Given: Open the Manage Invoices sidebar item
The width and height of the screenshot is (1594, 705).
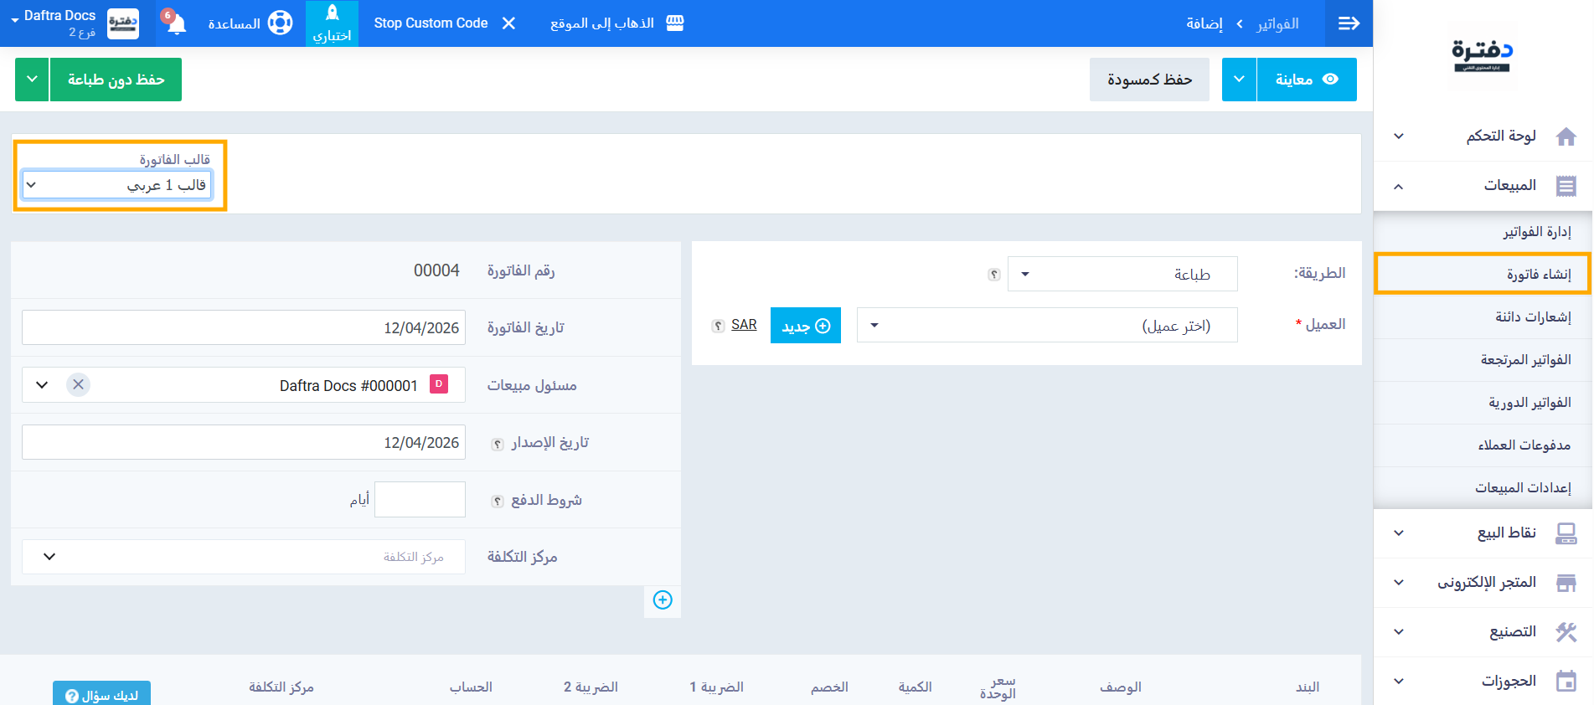Looking at the screenshot, I should click(1536, 232).
